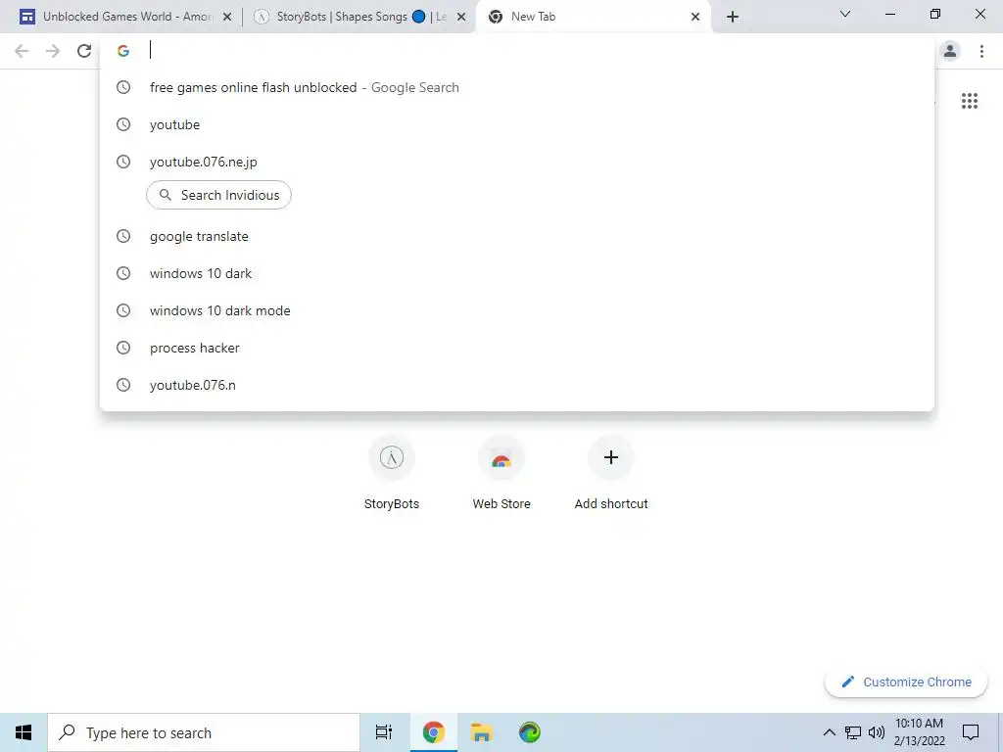
Task: Click the Add shortcut plus tile
Action: pyautogui.click(x=611, y=458)
